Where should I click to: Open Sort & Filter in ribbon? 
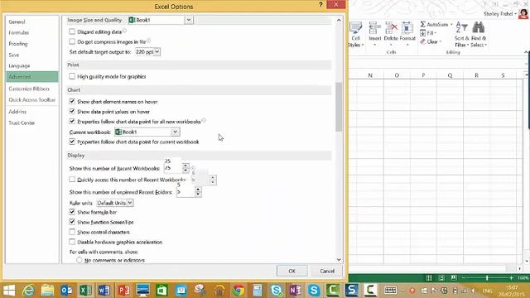pyautogui.click(x=461, y=35)
